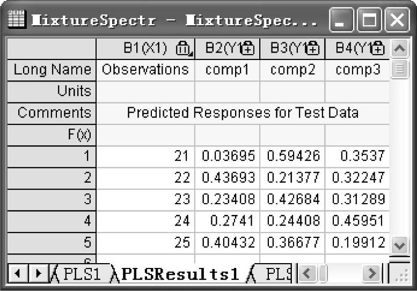Image resolution: width=417 pixels, height=291 pixels.
Task: Select row 3 header
Action: [x=52, y=199]
